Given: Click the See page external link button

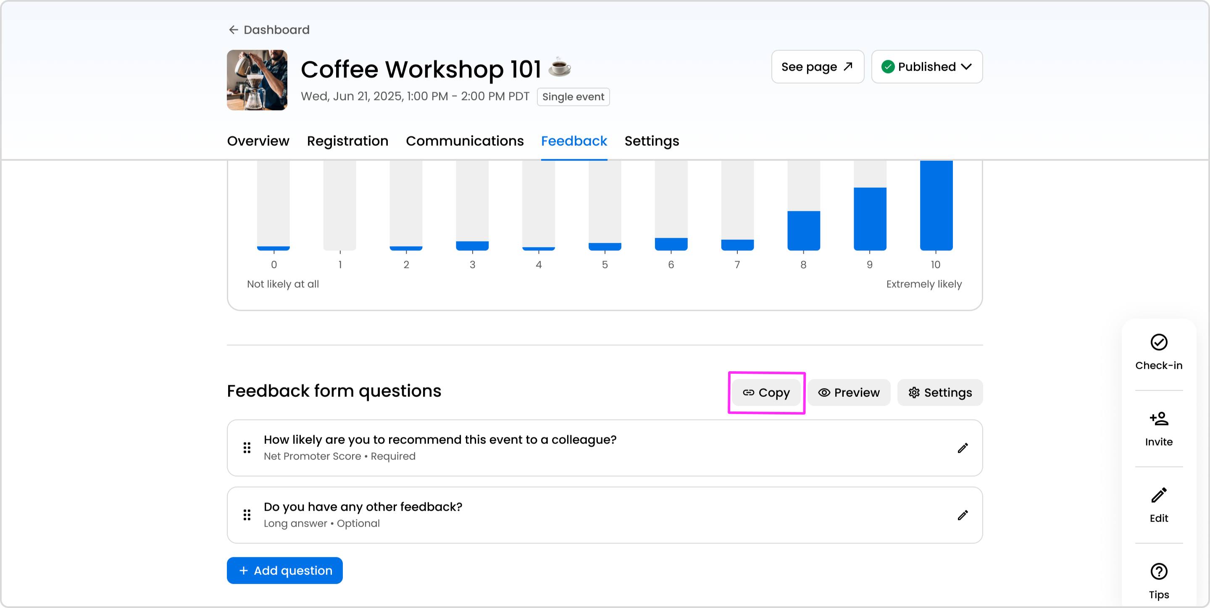Looking at the screenshot, I should (x=817, y=67).
